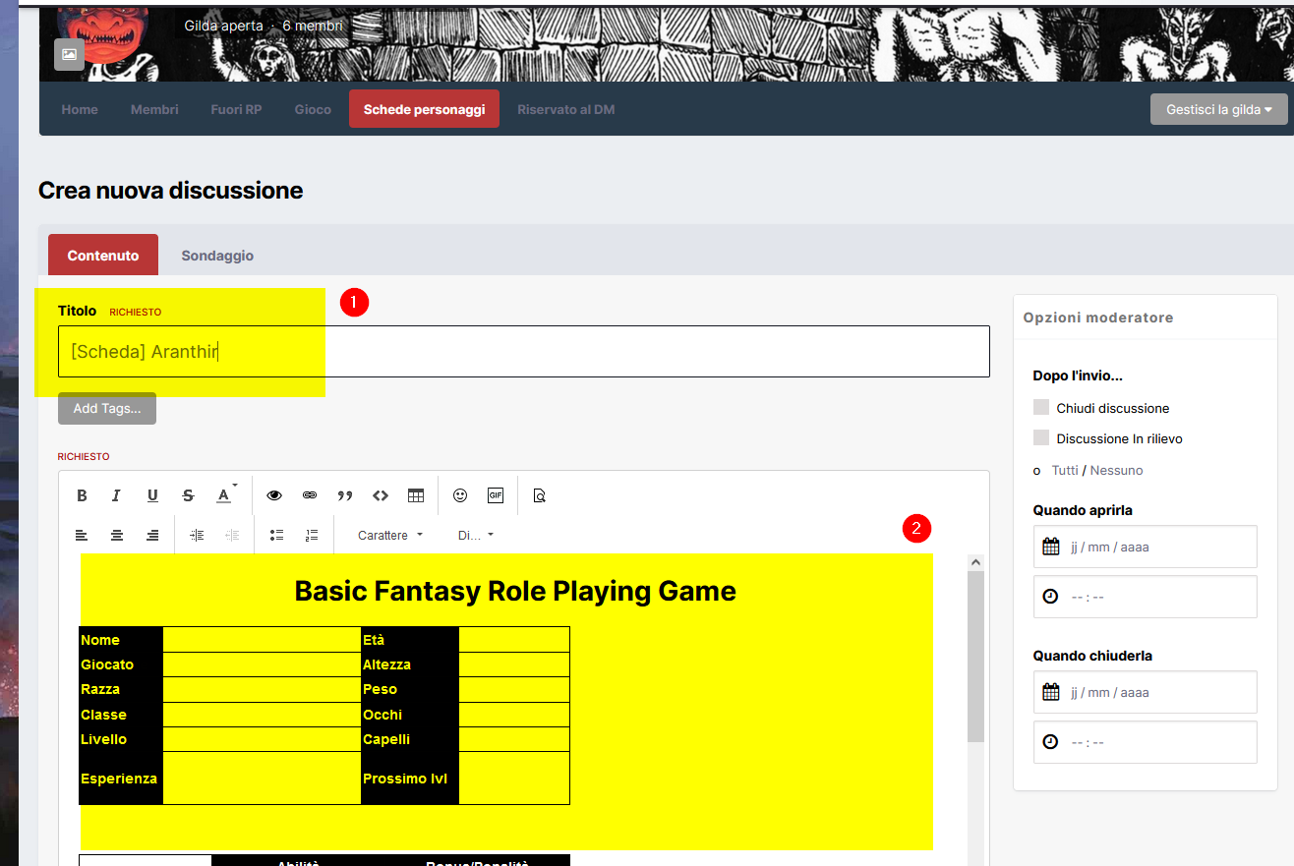1294x866 pixels.
Task: Insert a quote block
Action: point(345,496)
